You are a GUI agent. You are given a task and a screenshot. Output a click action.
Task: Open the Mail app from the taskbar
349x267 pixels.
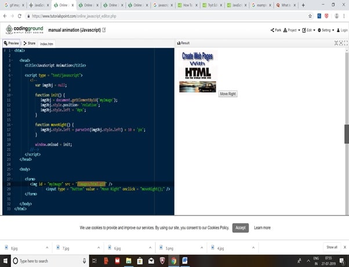point(151,261)
